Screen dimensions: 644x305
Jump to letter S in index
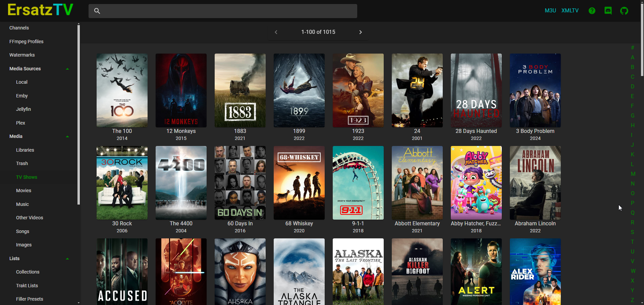(633, 232)
